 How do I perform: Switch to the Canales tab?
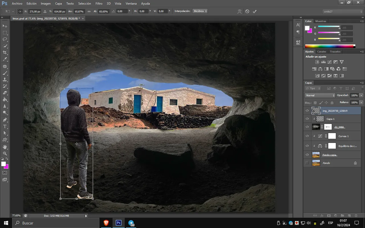322,52
